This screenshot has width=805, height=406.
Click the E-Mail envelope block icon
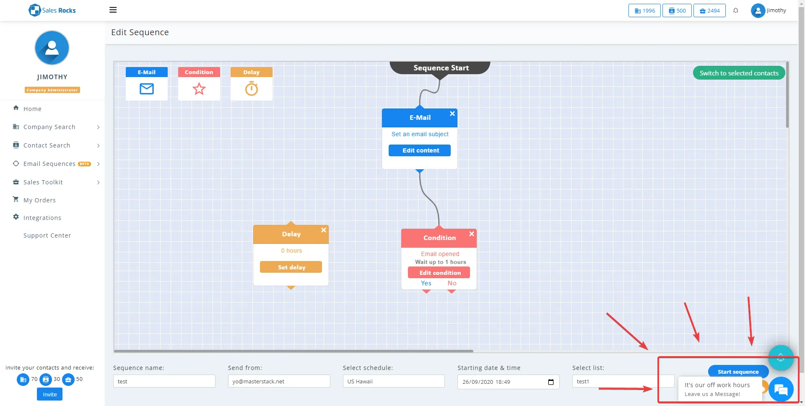[146, 89]
